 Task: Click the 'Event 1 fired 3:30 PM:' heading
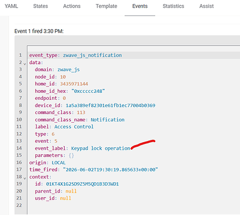[39, 31]
